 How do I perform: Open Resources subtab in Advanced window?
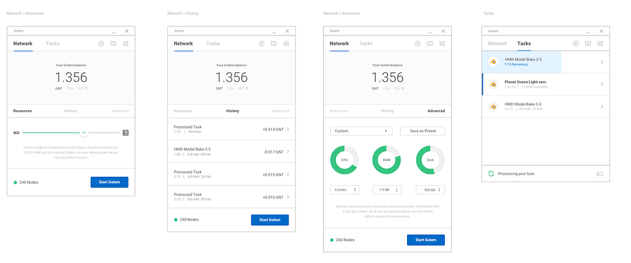pyautogui.click(x=339, y=111)
